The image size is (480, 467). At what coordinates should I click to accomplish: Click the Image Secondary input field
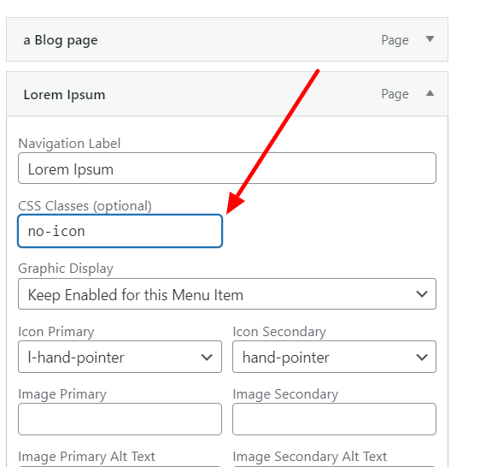334,419
